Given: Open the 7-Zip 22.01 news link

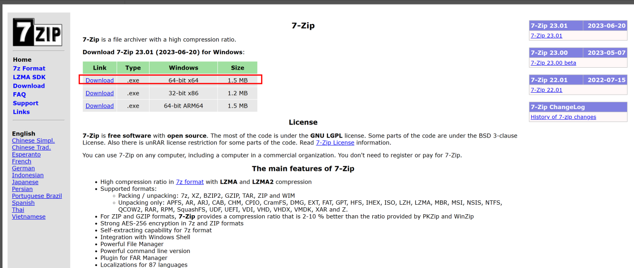Looking at the screenshot, I should point(546,90).
